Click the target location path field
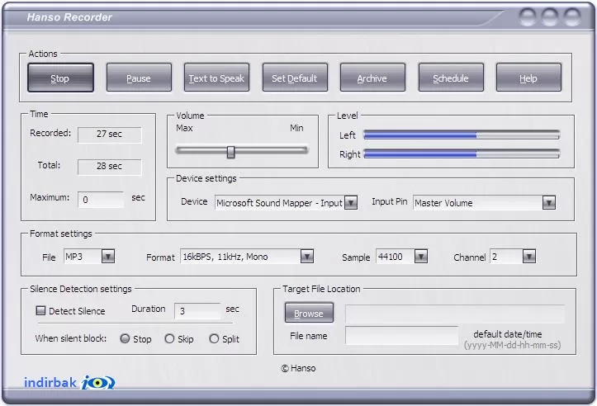 click(x=455, y=314)
